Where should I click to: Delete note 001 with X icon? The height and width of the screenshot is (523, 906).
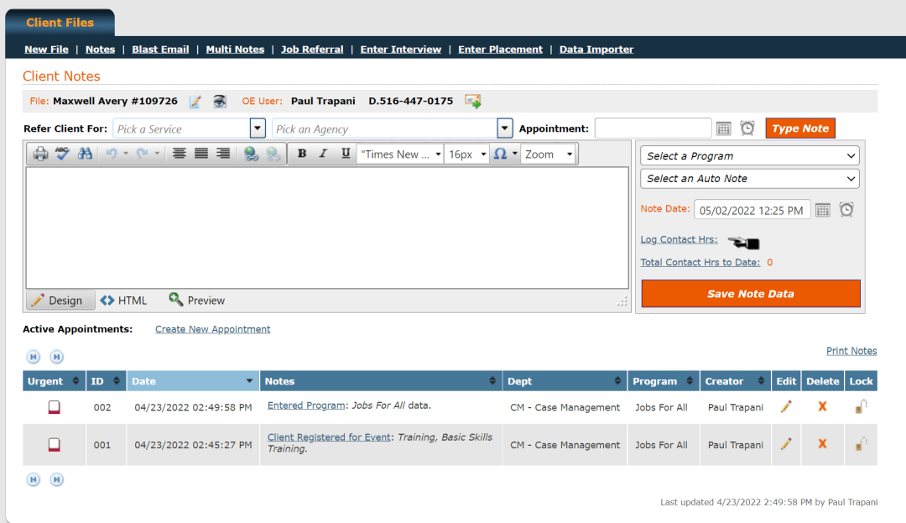(x=822, y=444)
